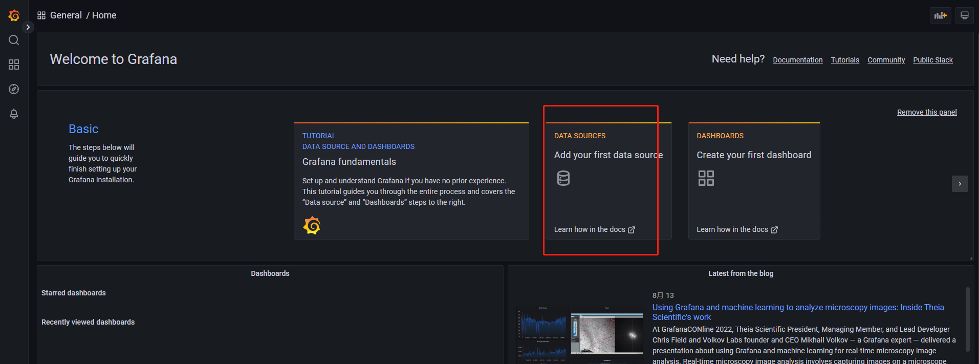Screen dimensions: 979x364
Task: Expand the side navigation menu
Action: [28, 27]
